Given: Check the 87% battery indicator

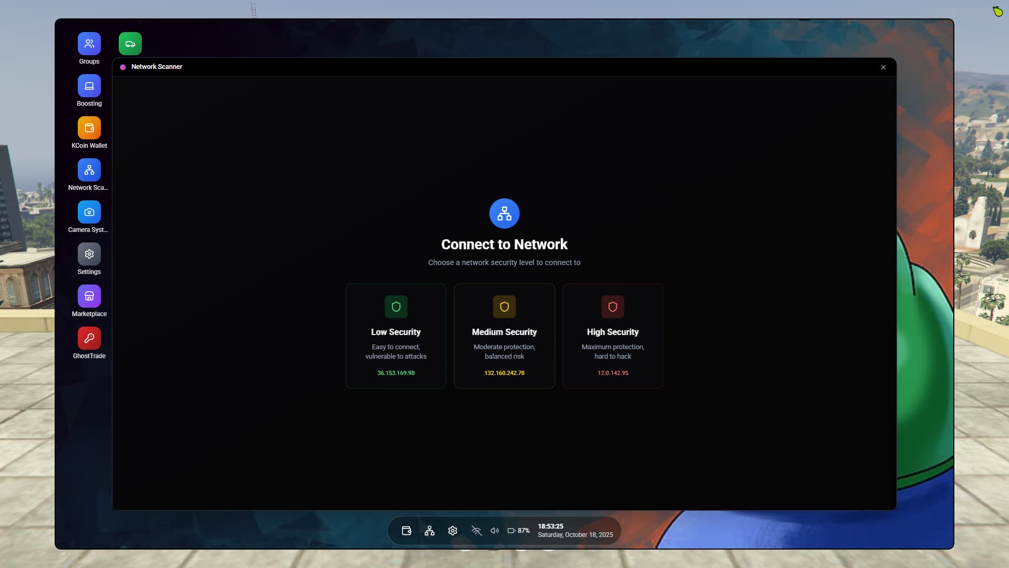Looking at the screenshot, I should [518, 531].
